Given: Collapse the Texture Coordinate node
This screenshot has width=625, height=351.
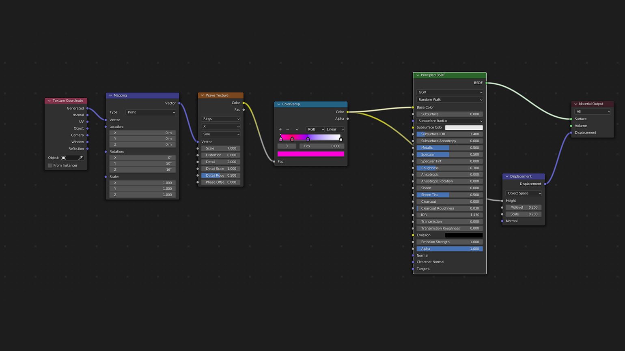Looking at the screenshot, I should click(x=49, y=101).
